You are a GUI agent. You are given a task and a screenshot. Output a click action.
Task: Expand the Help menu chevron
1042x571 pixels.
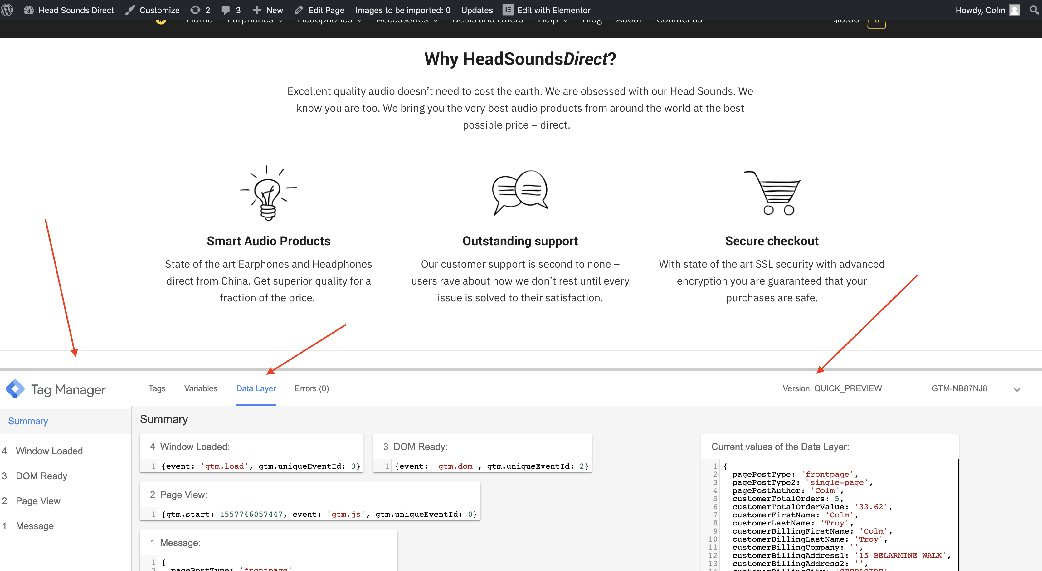(566, 21)
